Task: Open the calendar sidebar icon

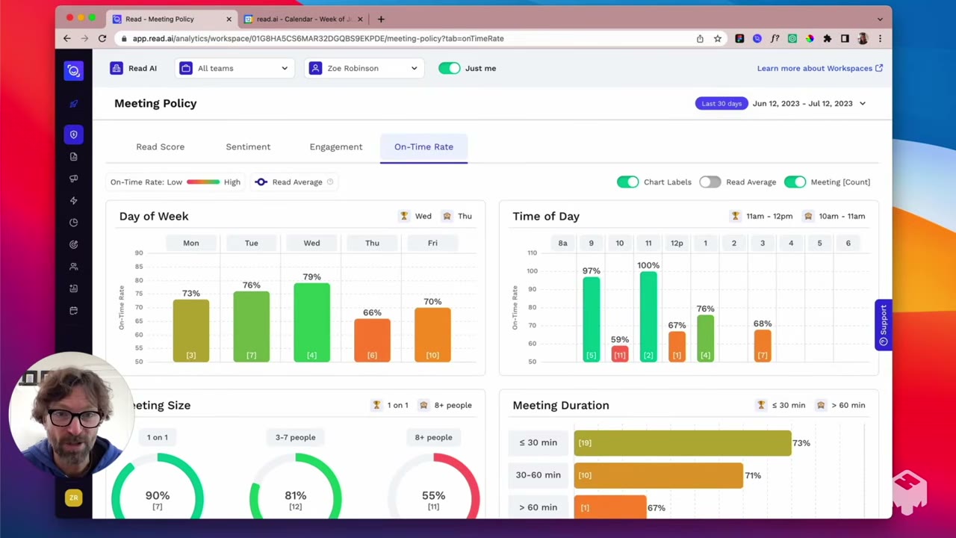Action: tap(73, 311)
